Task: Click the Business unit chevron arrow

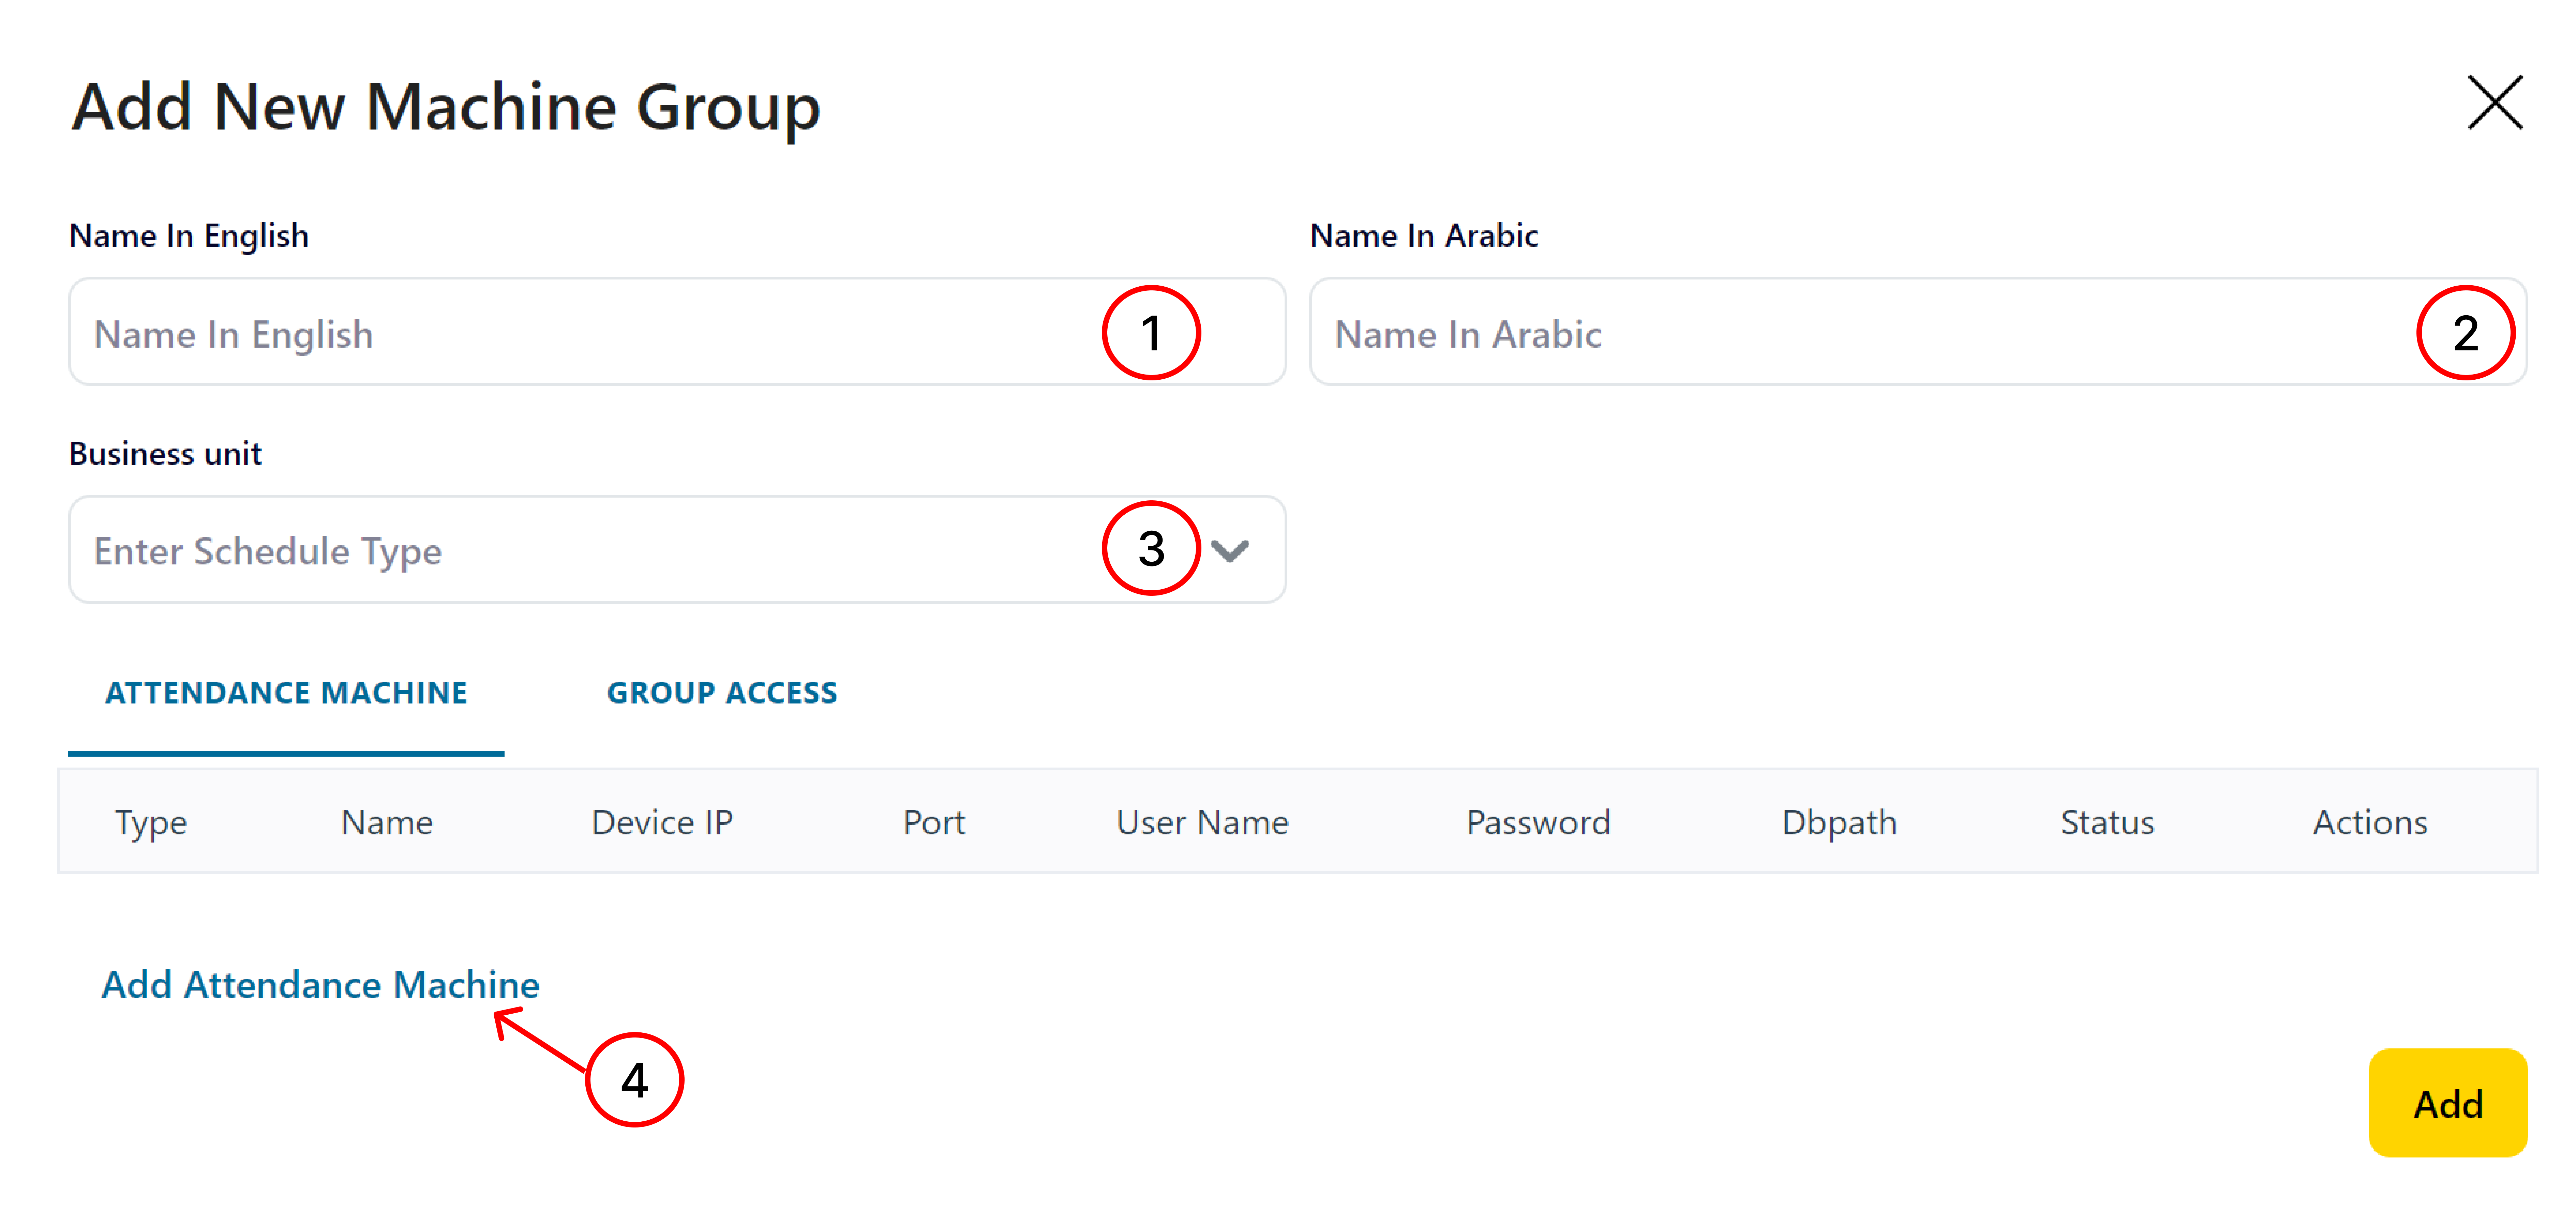Action: click(1230, 550)
